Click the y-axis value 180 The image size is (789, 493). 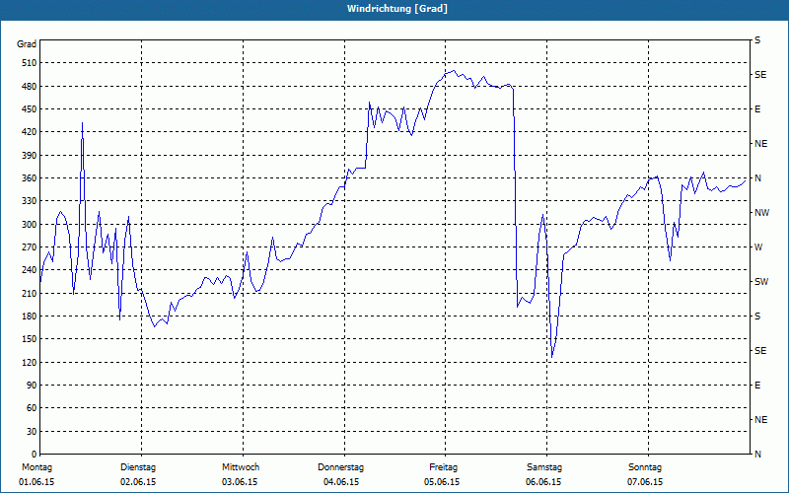coord(30,317)
